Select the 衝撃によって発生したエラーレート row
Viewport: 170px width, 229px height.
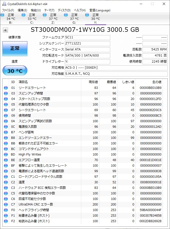coord(83,165)
